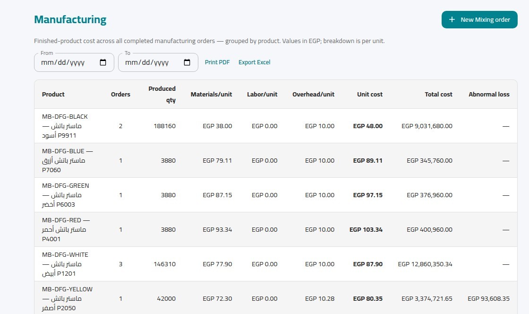Click the Materials/unit column header
The image size is (529, 314).
click(211, 94)
